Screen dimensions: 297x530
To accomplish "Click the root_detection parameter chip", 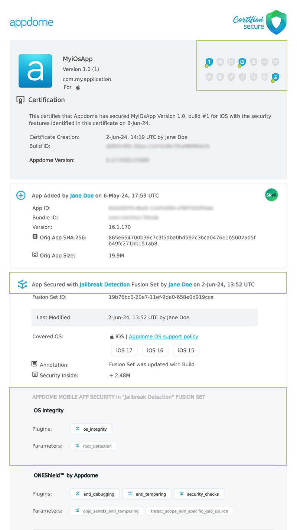I will coord(93,446).
